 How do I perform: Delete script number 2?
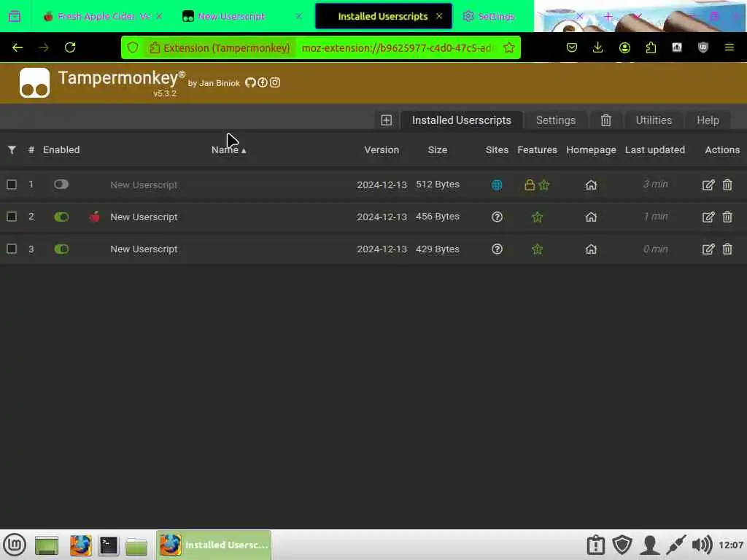[727, 217]
